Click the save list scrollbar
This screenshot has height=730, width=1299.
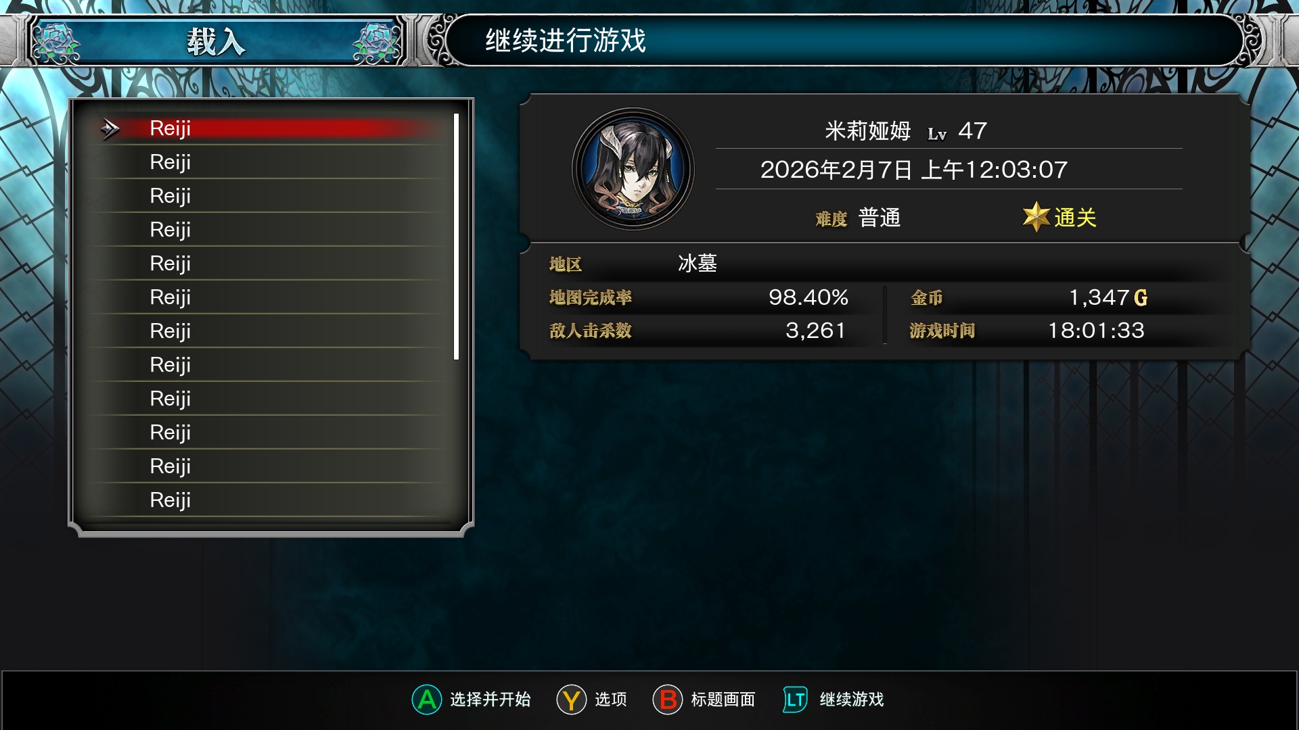click(x=457, y=237)
